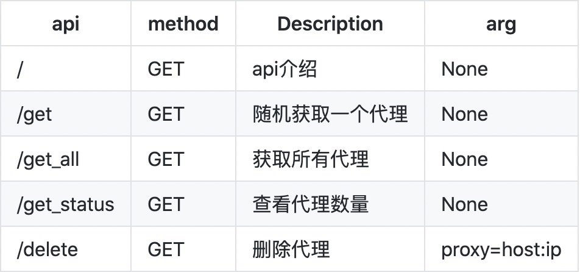The width and height of the screenshot is (580, 272).
Task: Click the "随机获取一个代理" description cell
Action: pos(330,114)
